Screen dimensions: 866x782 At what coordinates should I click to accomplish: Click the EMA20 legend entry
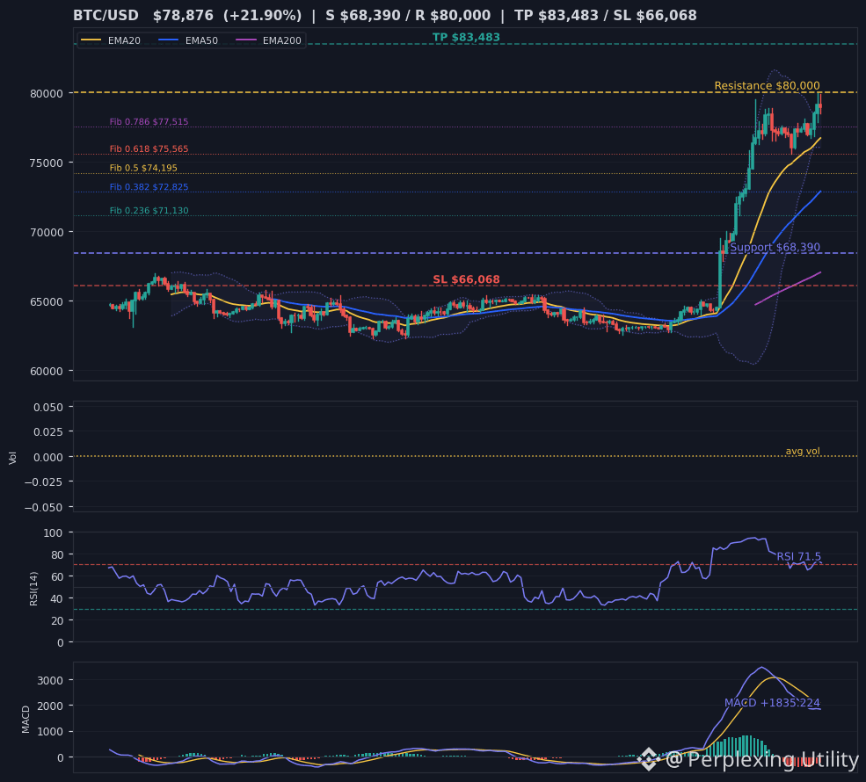point(111,40)
